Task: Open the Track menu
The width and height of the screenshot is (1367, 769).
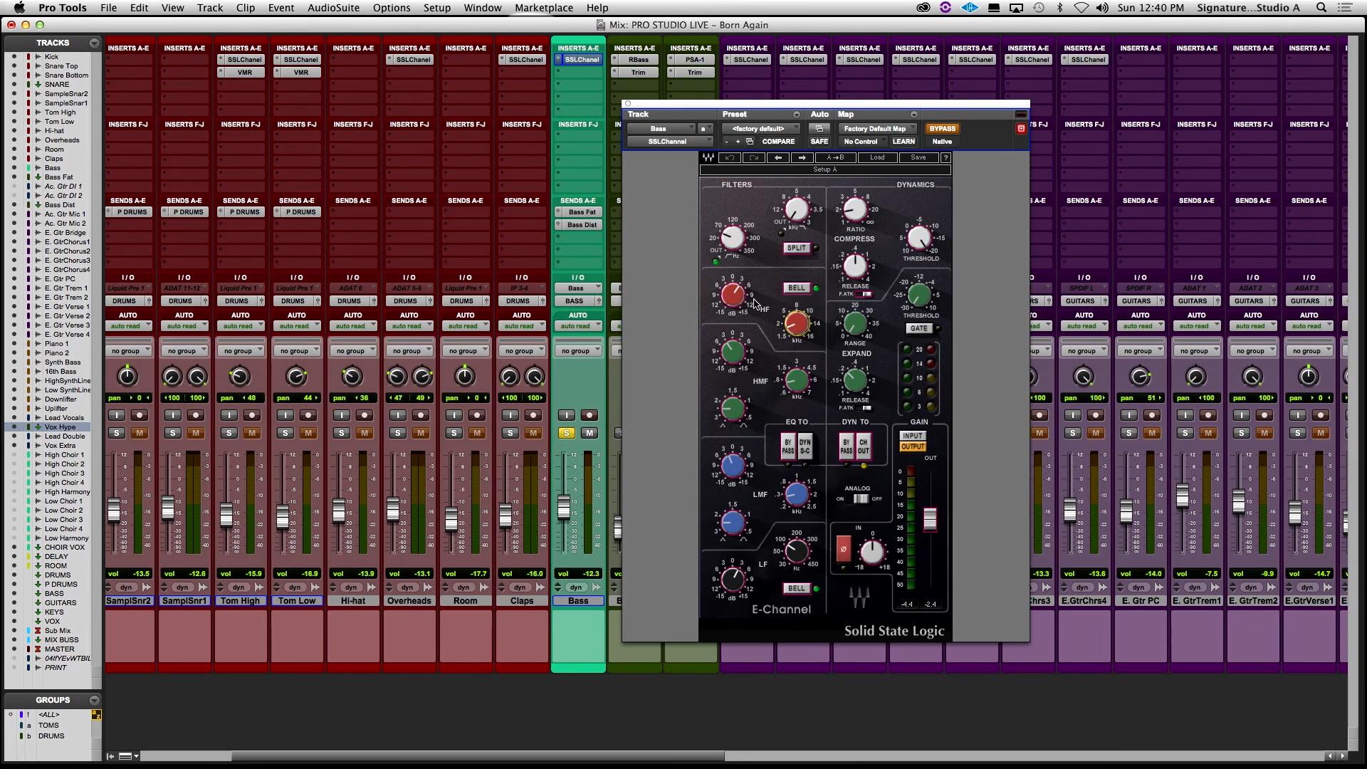Action: point(209,8)
